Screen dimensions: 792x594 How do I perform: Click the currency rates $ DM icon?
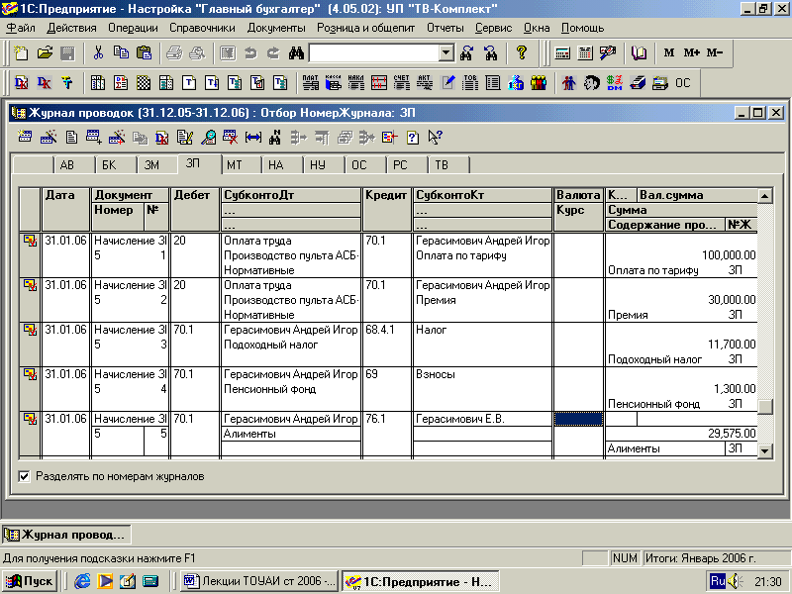[x=614, y=83]
